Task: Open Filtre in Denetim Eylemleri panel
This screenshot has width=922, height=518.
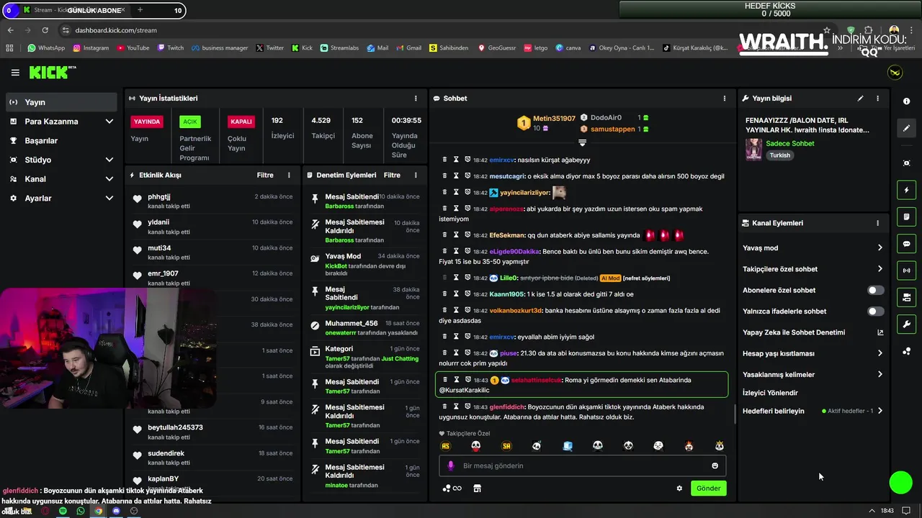Action: 392,175
